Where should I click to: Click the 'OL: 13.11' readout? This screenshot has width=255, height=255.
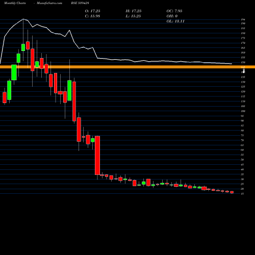click(x=175, y=21)
